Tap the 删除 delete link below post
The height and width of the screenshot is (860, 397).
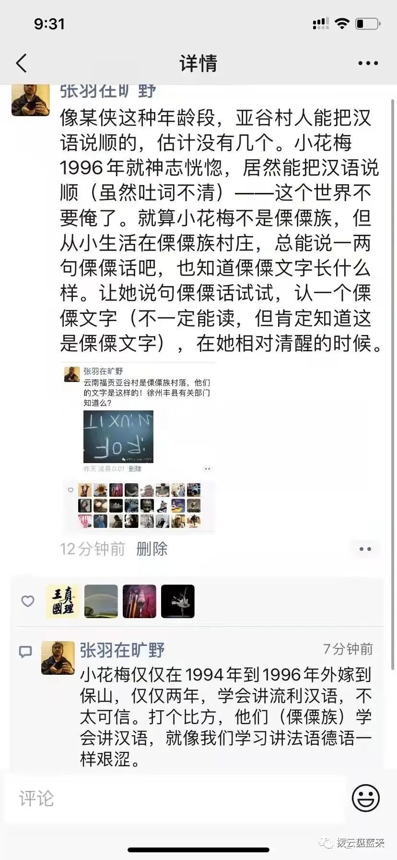(152, 549)
